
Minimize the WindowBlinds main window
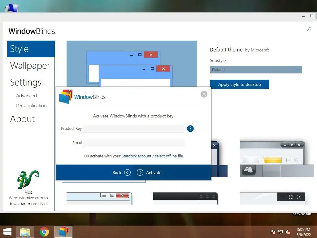(x=303, y=16)
